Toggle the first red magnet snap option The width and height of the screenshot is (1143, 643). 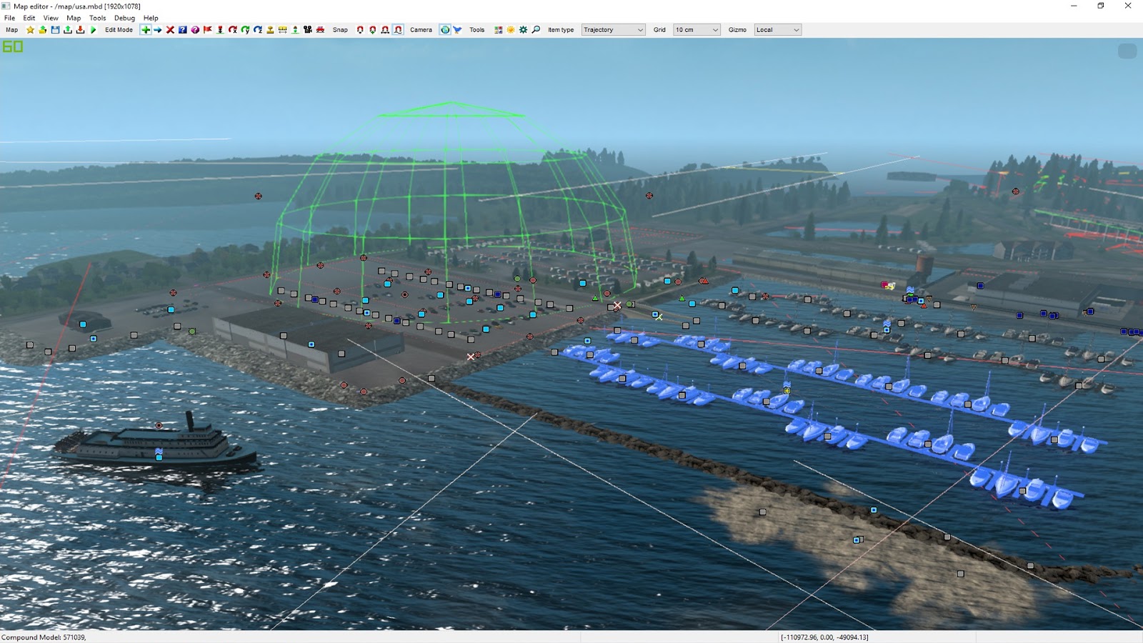pyautogui.click(x=360, y=30)
